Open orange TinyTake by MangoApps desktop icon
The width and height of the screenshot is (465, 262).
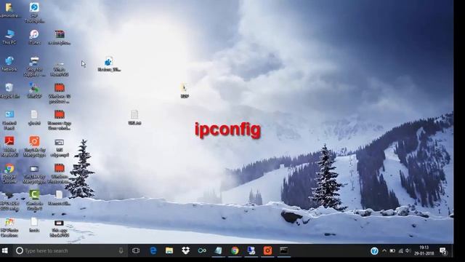click(34, 146)
